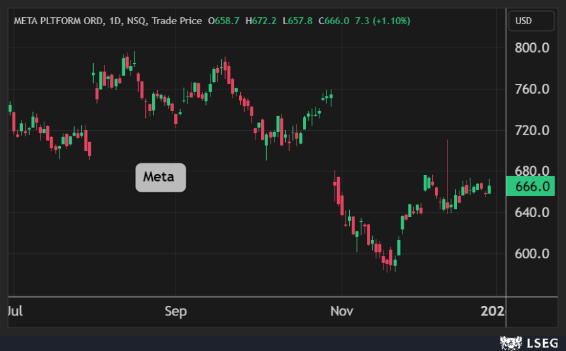Click the 760.0 price axis label
Viewport: 566px width, 351px height.
(531, 89)
